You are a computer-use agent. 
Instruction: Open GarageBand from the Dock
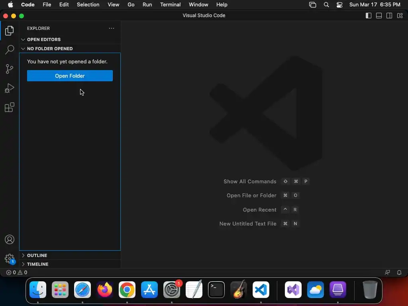tap(239, 290)
